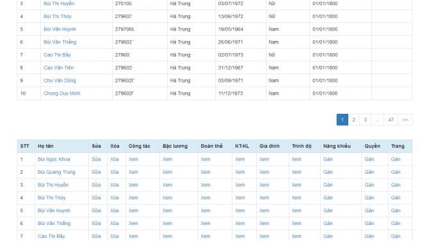View Trình độ for Bùi Văn Thắng
The image size is (429, 241).
pos(296,224)
